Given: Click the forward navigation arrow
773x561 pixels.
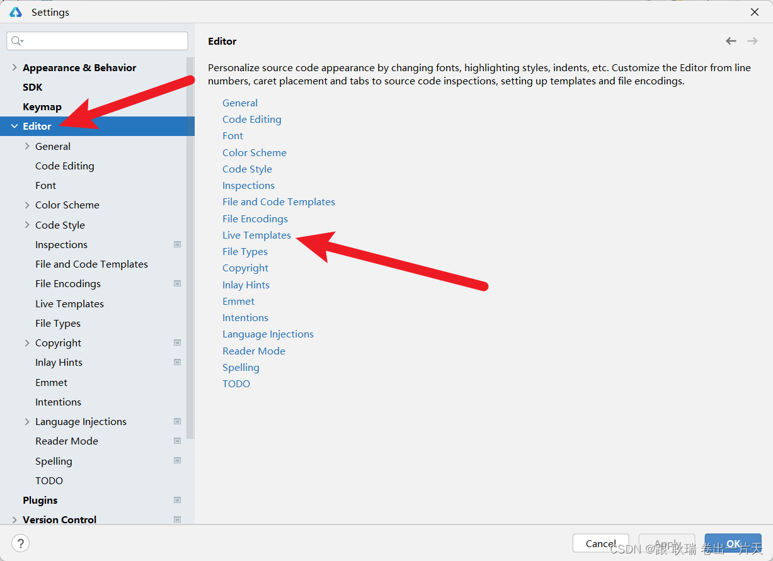Looking at the screenshot, I should click(x=752, y=41).
